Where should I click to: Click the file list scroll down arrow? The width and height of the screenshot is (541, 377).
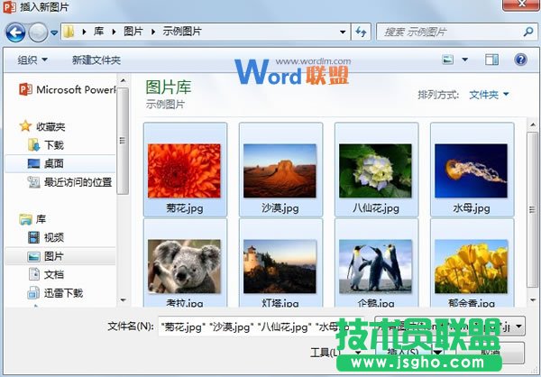tap(533, 300)
